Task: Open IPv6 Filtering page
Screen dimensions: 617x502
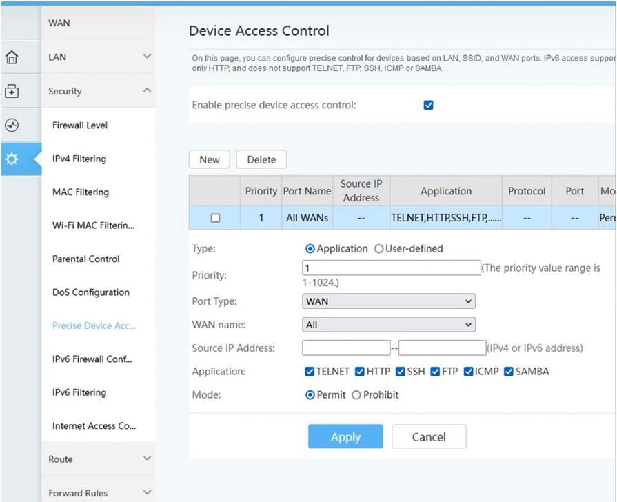Action: click(x=79, y=392)
